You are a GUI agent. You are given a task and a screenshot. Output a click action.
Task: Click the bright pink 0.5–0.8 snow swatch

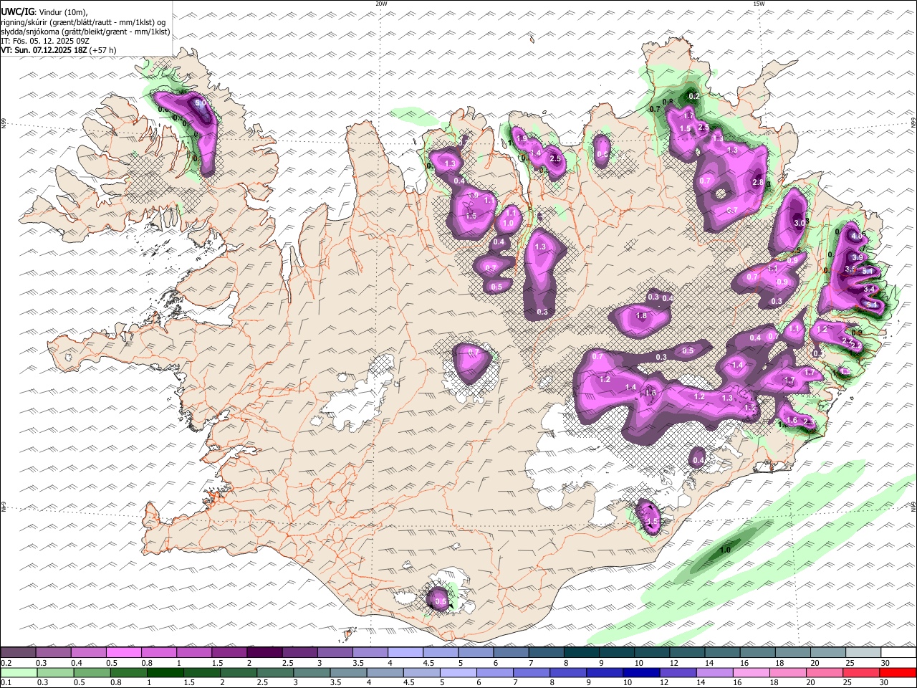[x=123, y=652]
